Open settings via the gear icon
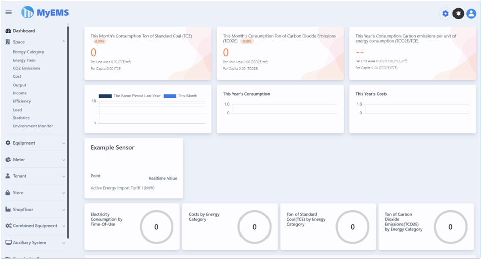Screen dimensions: 481x259 pyautogui.click(x=445, y=14)
